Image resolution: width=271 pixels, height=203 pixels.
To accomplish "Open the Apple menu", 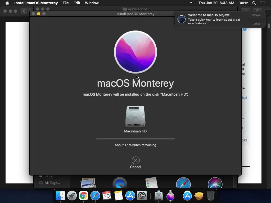I will (7, 3).
